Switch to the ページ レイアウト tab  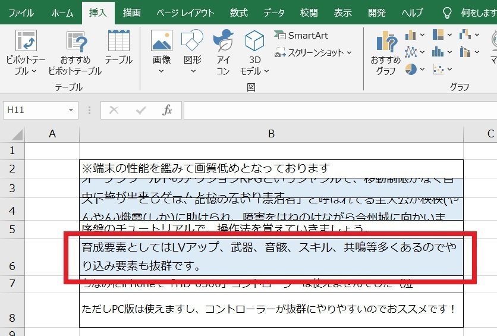(185, 12)
